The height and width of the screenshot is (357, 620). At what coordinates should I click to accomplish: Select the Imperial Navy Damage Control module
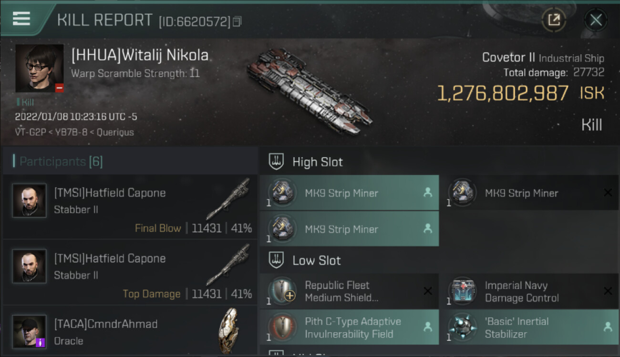coord(522,291)
